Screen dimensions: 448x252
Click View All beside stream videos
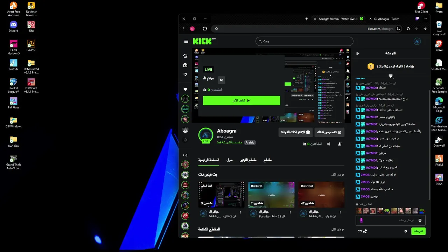point(338,175)
